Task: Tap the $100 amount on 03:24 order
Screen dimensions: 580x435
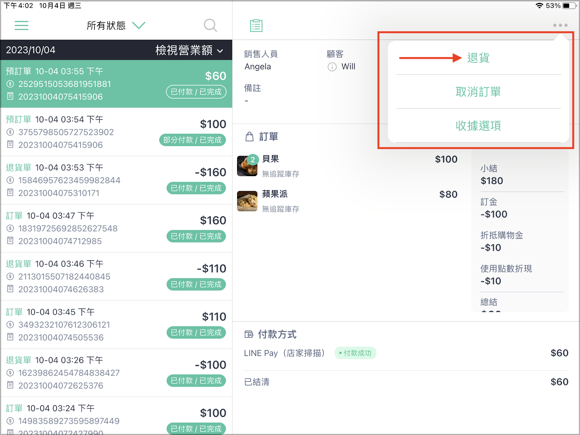Action: coord(213,413)
